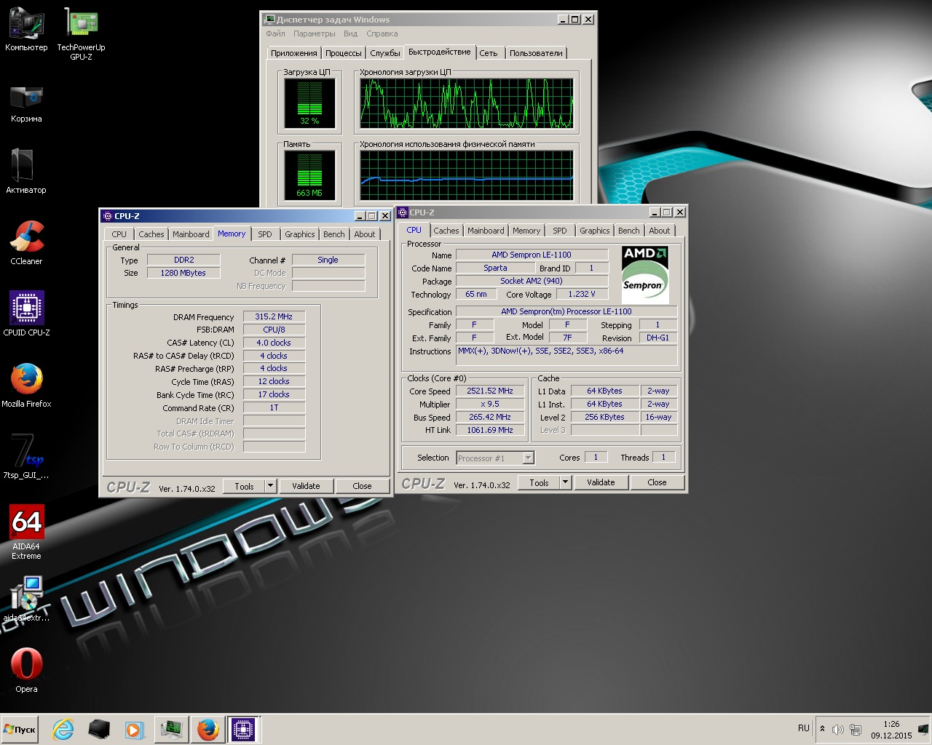Screen dimensions: 932x745
Task: Open the Пуск start button
Action: click(20, 730)
